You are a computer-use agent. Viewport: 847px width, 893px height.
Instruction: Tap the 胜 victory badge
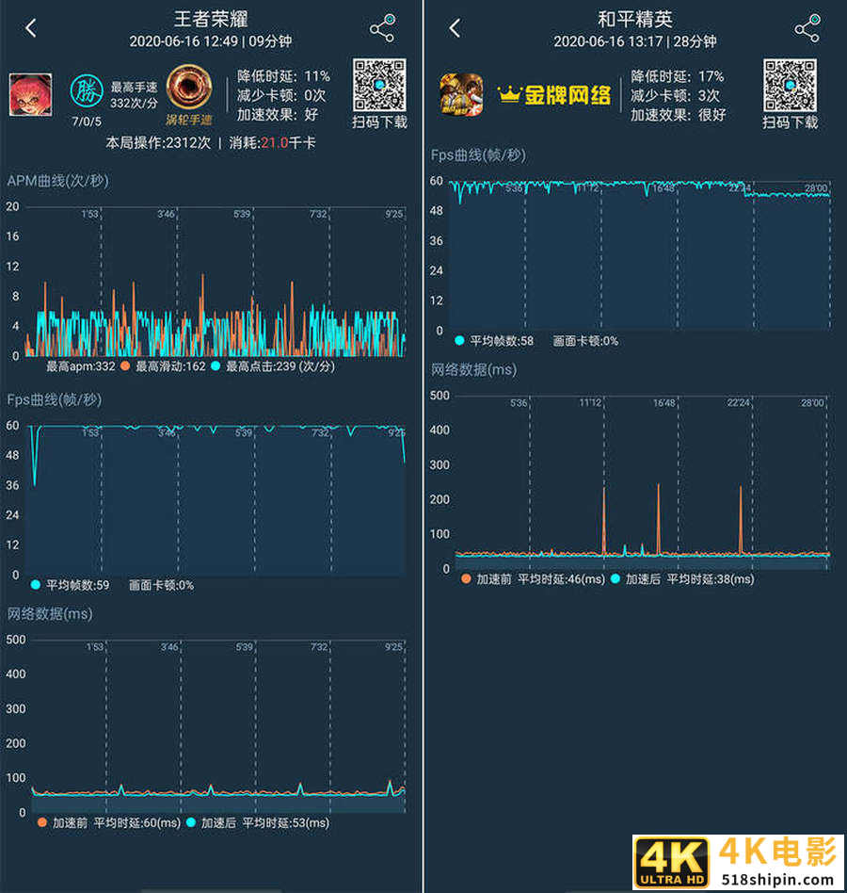[87, 91]
